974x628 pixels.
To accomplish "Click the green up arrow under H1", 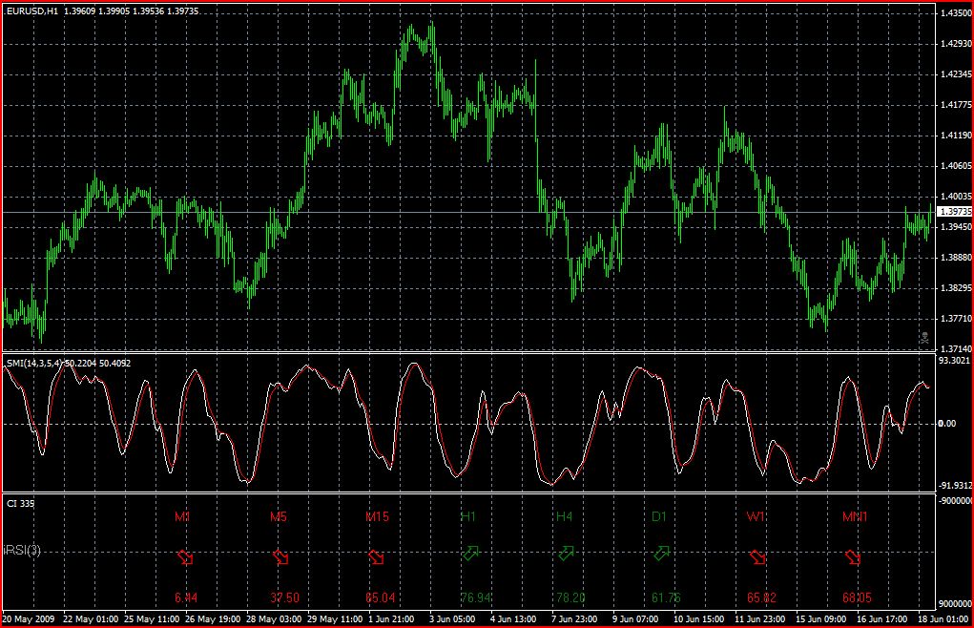I will tap(471, 553).
